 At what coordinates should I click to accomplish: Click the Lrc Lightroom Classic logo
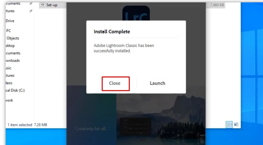[136, 13]
